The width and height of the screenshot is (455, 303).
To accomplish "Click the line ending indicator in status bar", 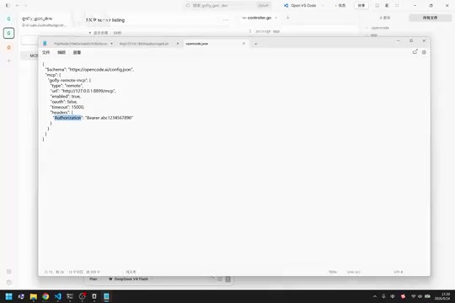I will [353, 272].
